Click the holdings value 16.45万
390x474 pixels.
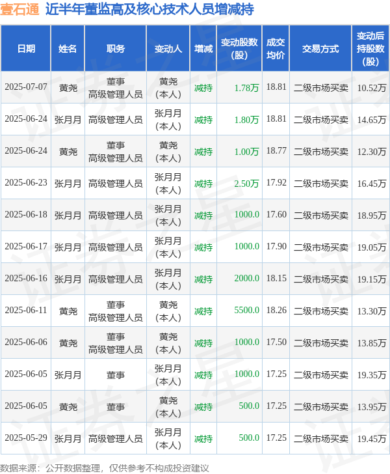point(372,184)
